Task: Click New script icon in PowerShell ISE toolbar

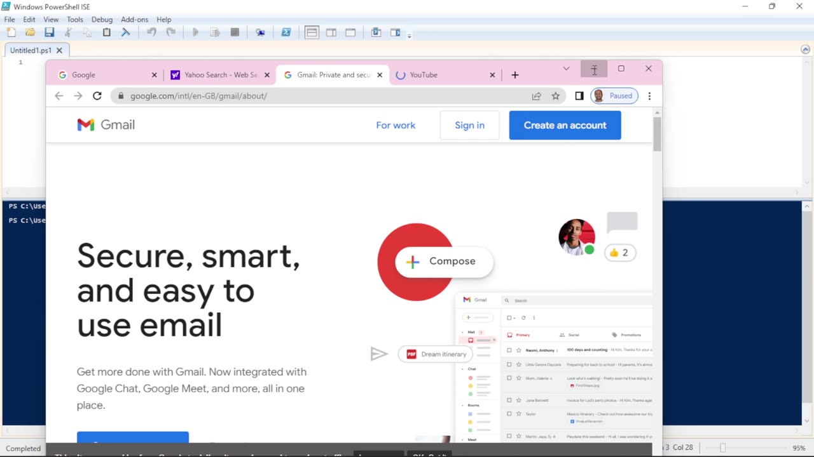Action: click(11, 32)
